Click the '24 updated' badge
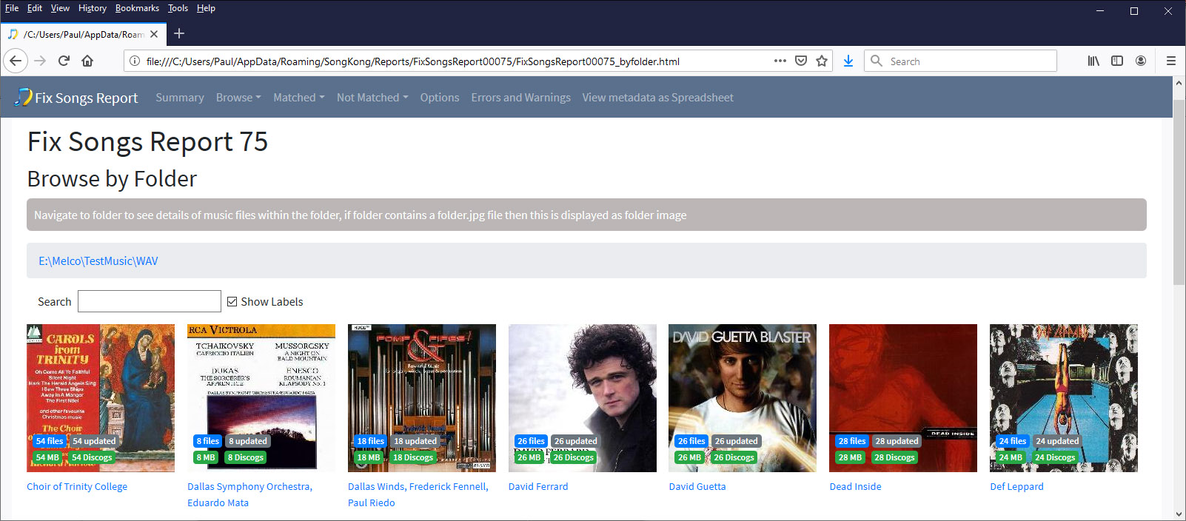Screen dimensions: 1186x521 pos(1057,441)
